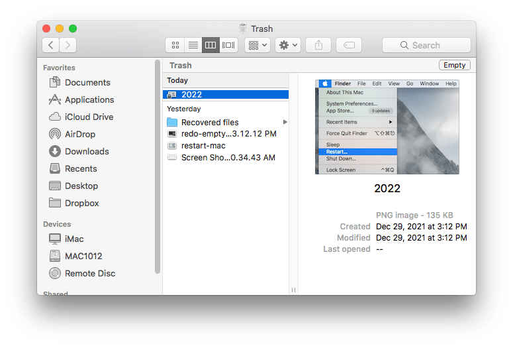Open Desktop in the sidebar
The width and height of the screenshot is (513, 348).
[81, 186]
